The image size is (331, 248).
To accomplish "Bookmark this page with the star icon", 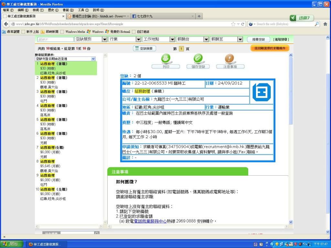I will (x=233, y=24).
